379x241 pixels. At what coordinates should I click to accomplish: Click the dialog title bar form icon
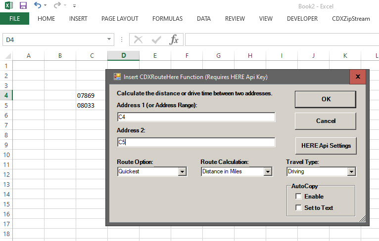coord(117,77)
